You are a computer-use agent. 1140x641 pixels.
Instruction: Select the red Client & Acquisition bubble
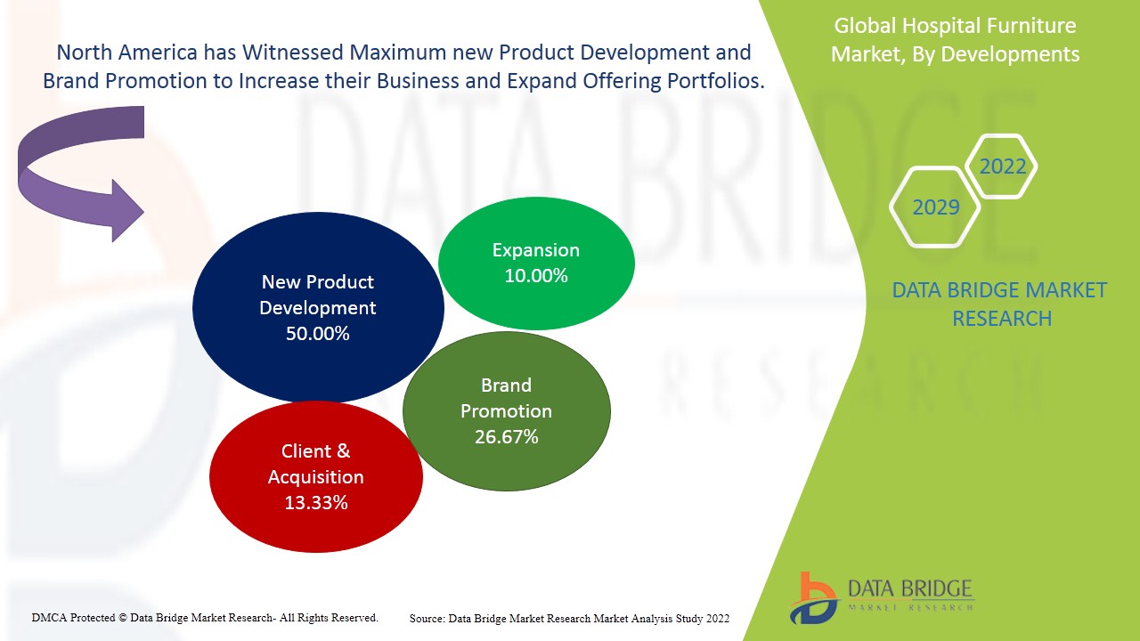pos(315,476)
